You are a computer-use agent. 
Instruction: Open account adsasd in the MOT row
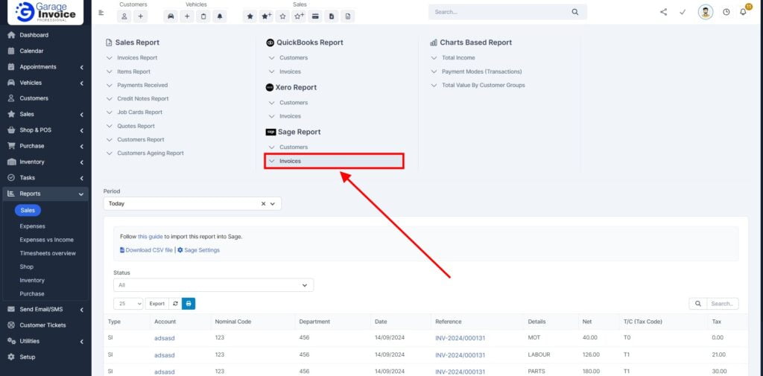click(x=164, y=337)
